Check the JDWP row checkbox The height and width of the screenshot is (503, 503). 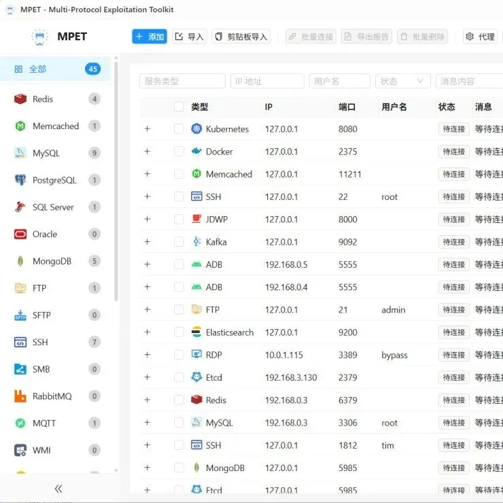coord(179,219)
